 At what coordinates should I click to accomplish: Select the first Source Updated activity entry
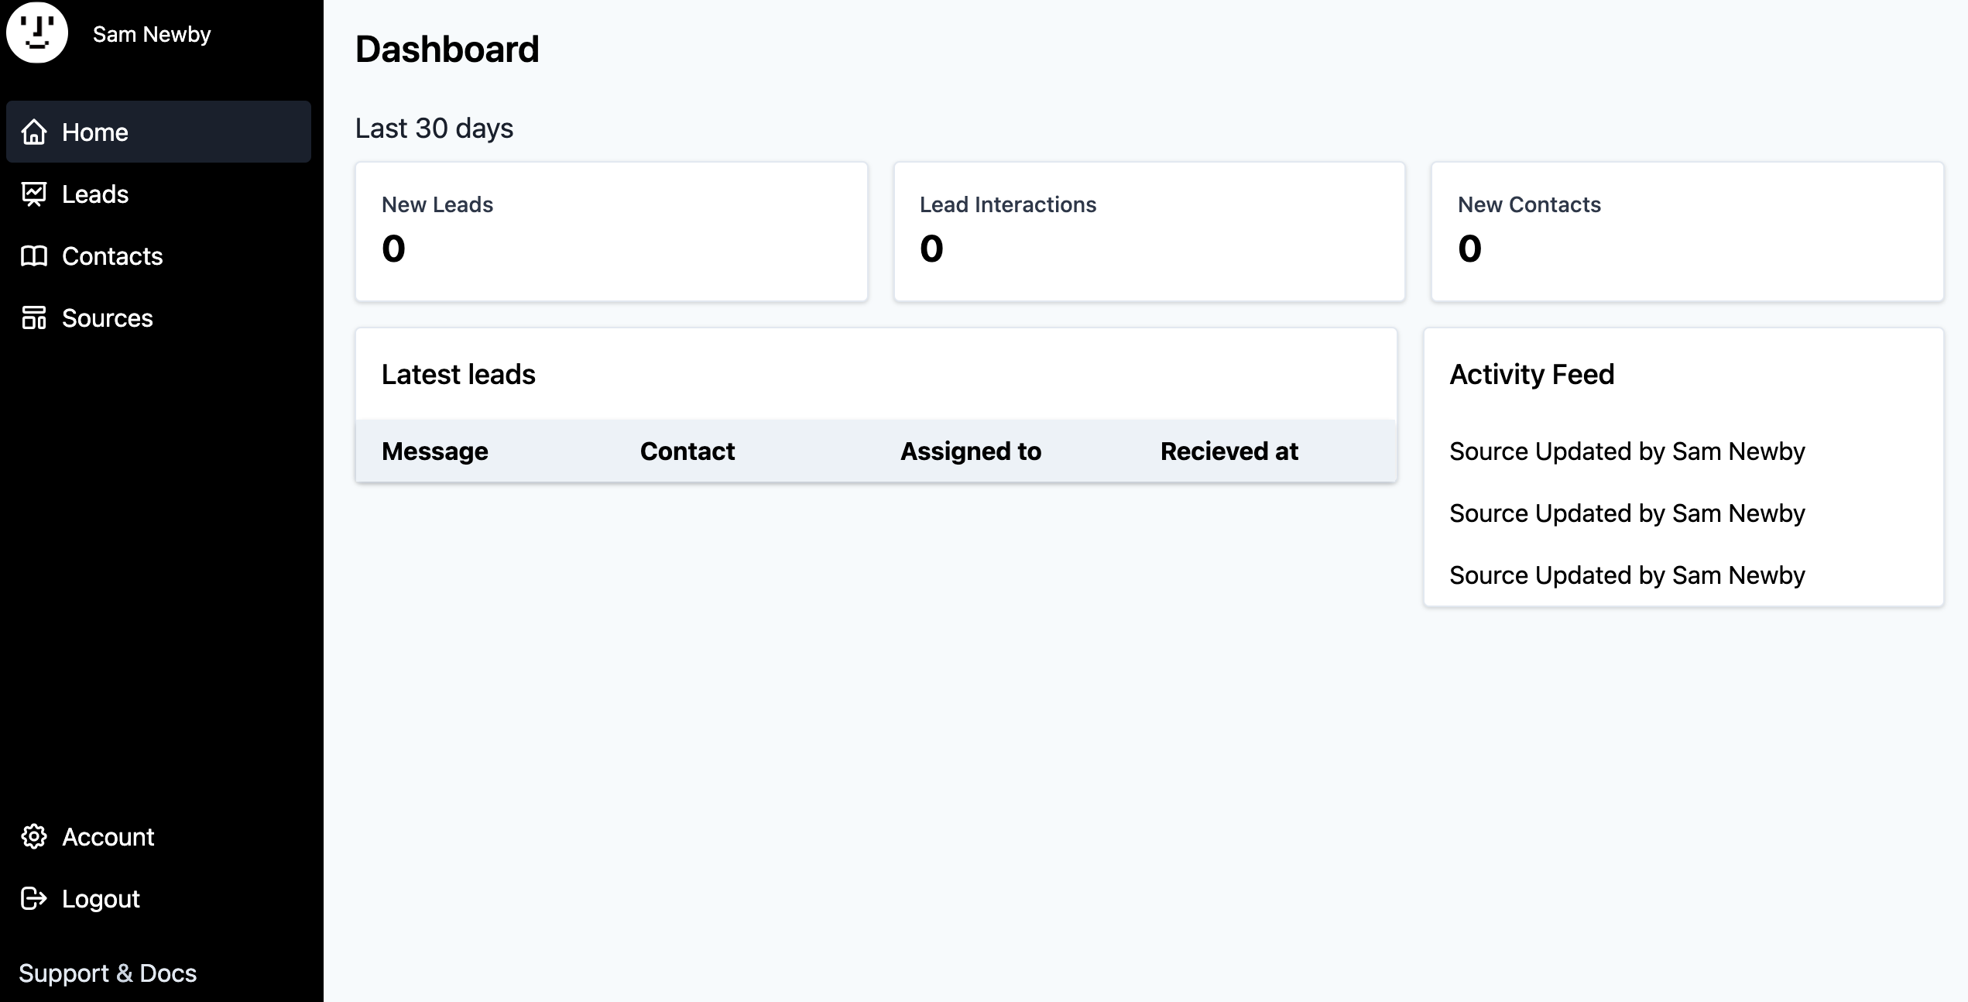point(1627,451)
